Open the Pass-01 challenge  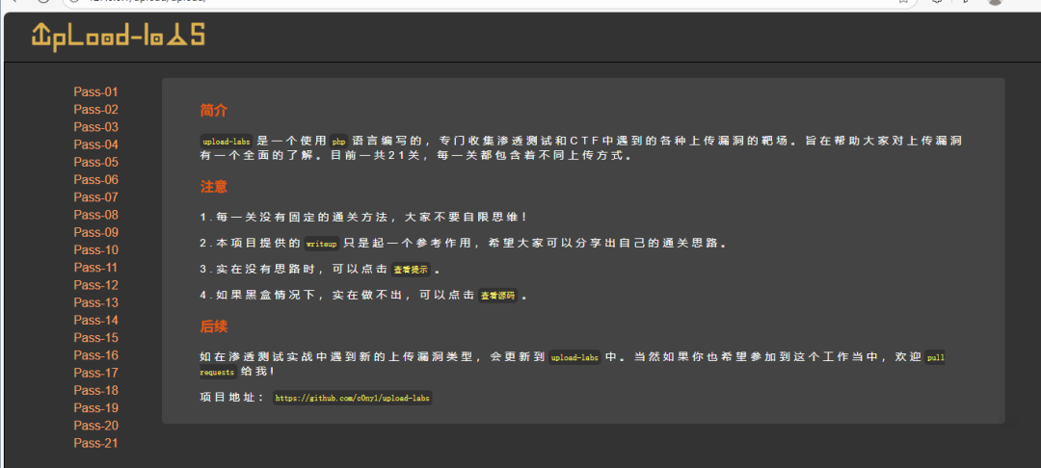95,91
